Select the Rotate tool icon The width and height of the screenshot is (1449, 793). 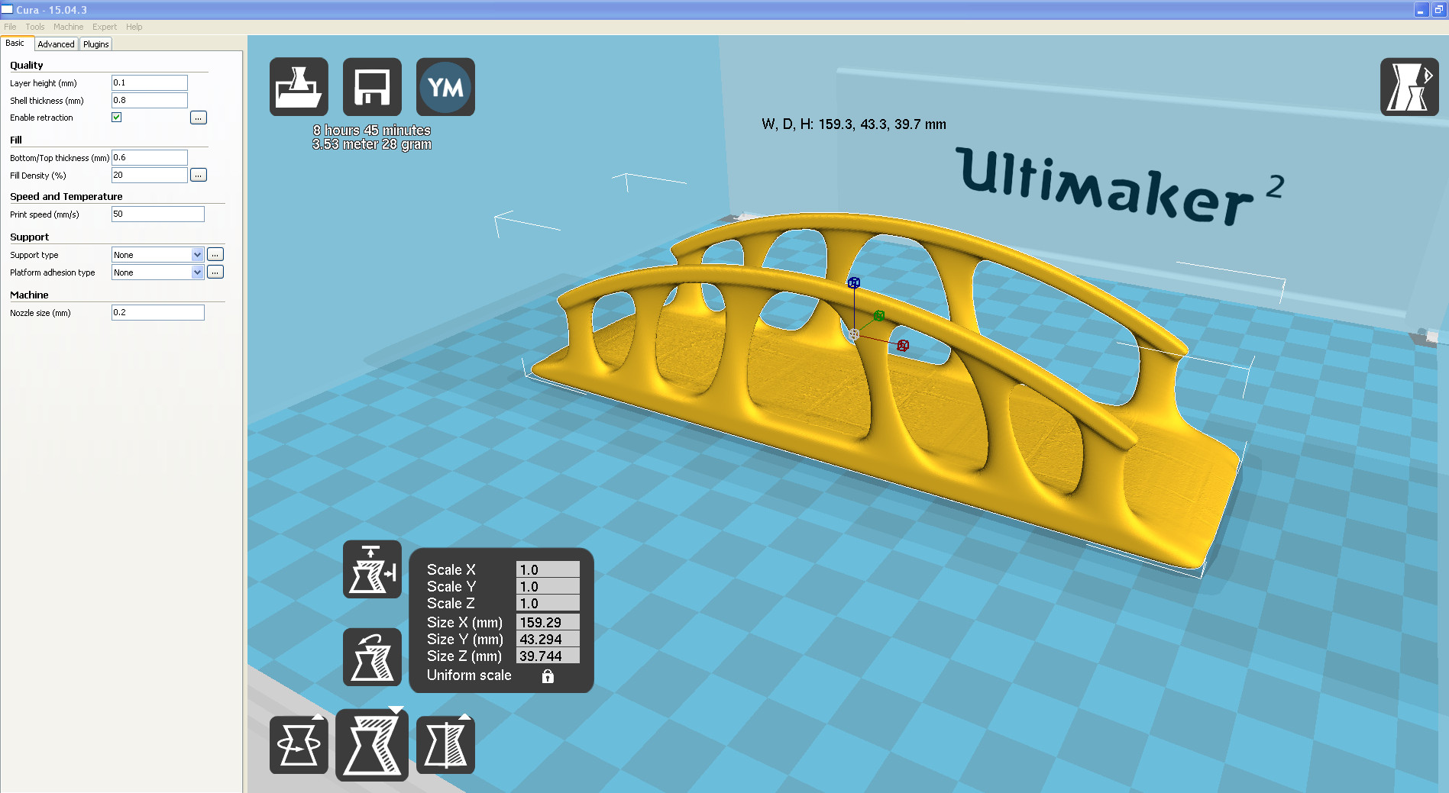click(x=299, y=745)
